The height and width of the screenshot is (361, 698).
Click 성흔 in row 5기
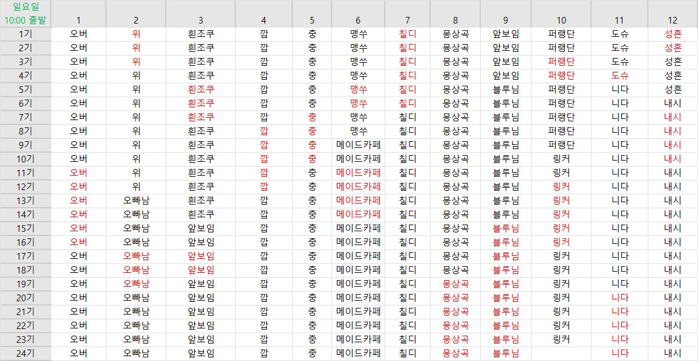[x=673, y=89]
